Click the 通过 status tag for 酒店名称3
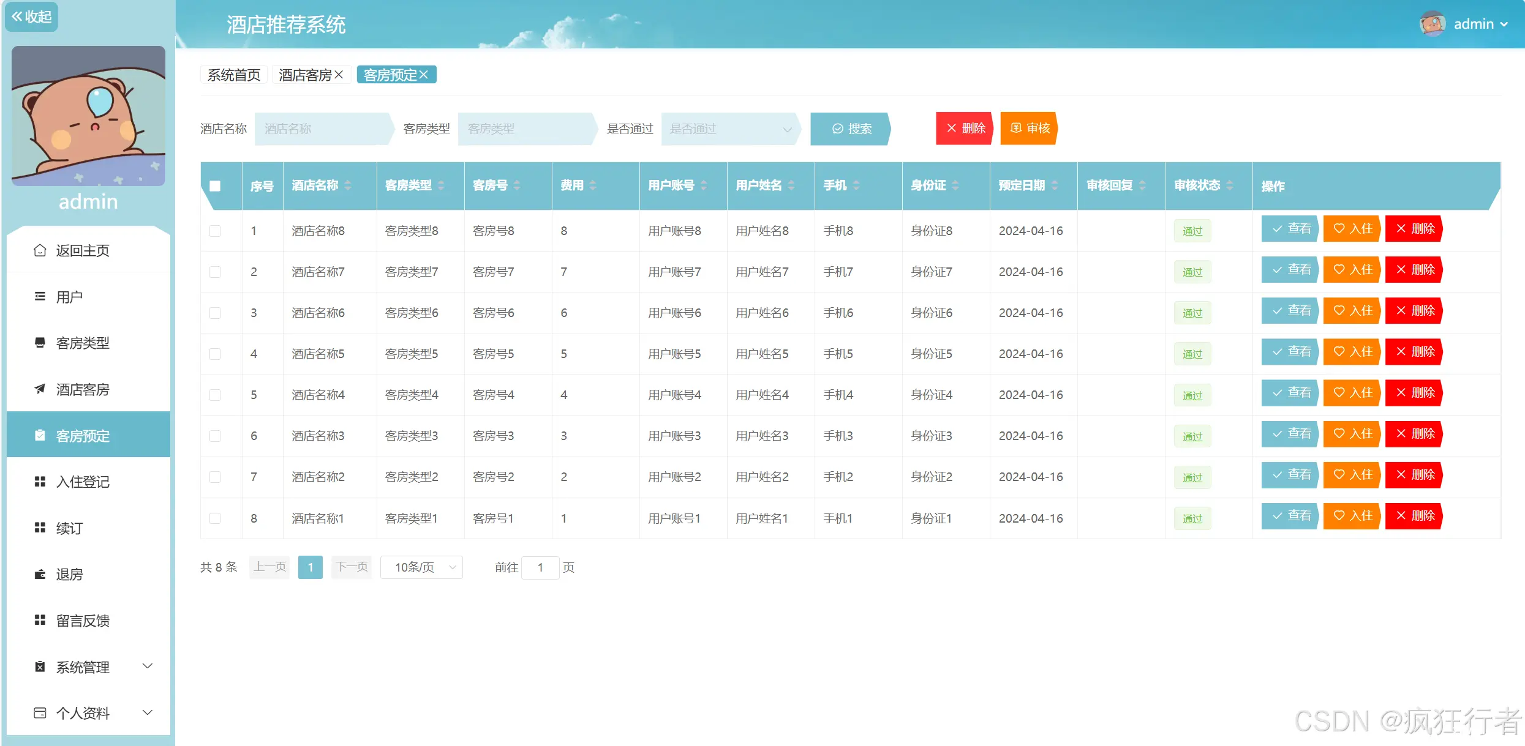This screenshot has width=1525, height=746. pyautogui.click(x=1192, y=436)
